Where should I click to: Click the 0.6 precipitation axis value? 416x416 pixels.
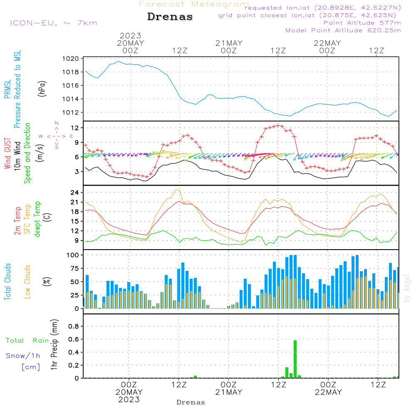(74, 339)
